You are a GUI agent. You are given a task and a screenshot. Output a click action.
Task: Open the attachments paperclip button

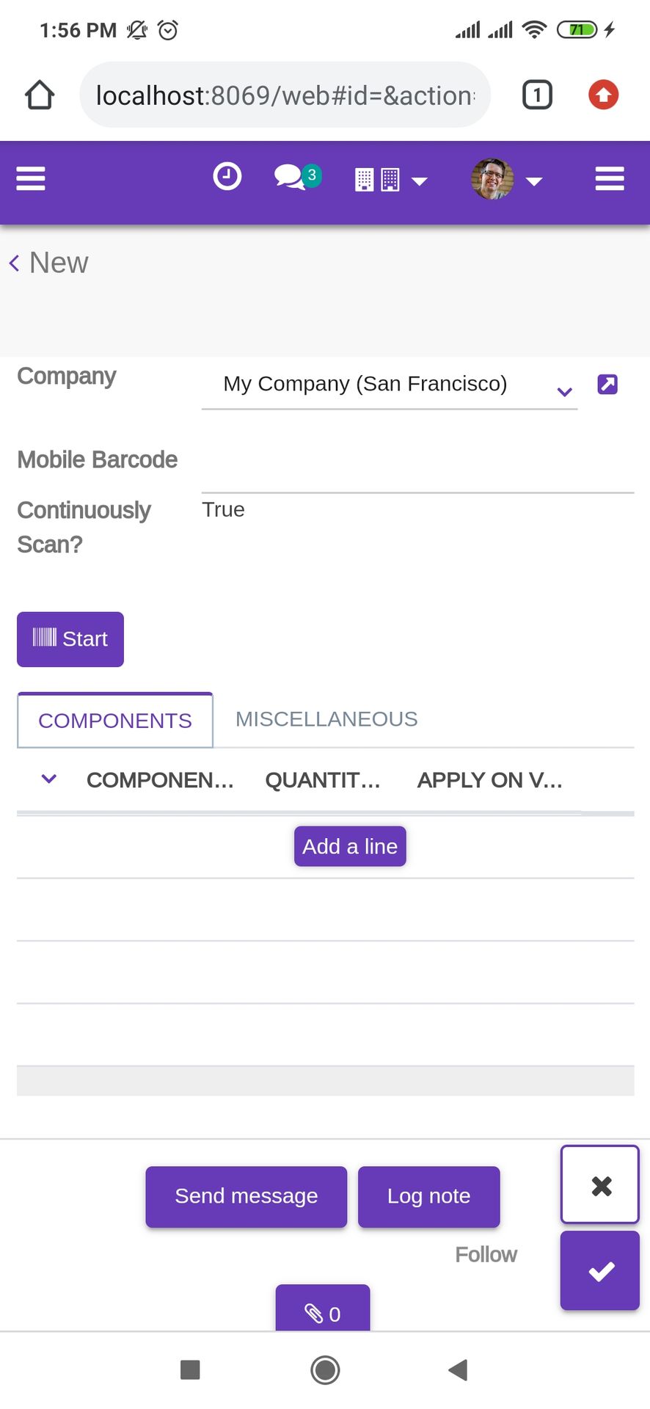(x=323, y=1311)
